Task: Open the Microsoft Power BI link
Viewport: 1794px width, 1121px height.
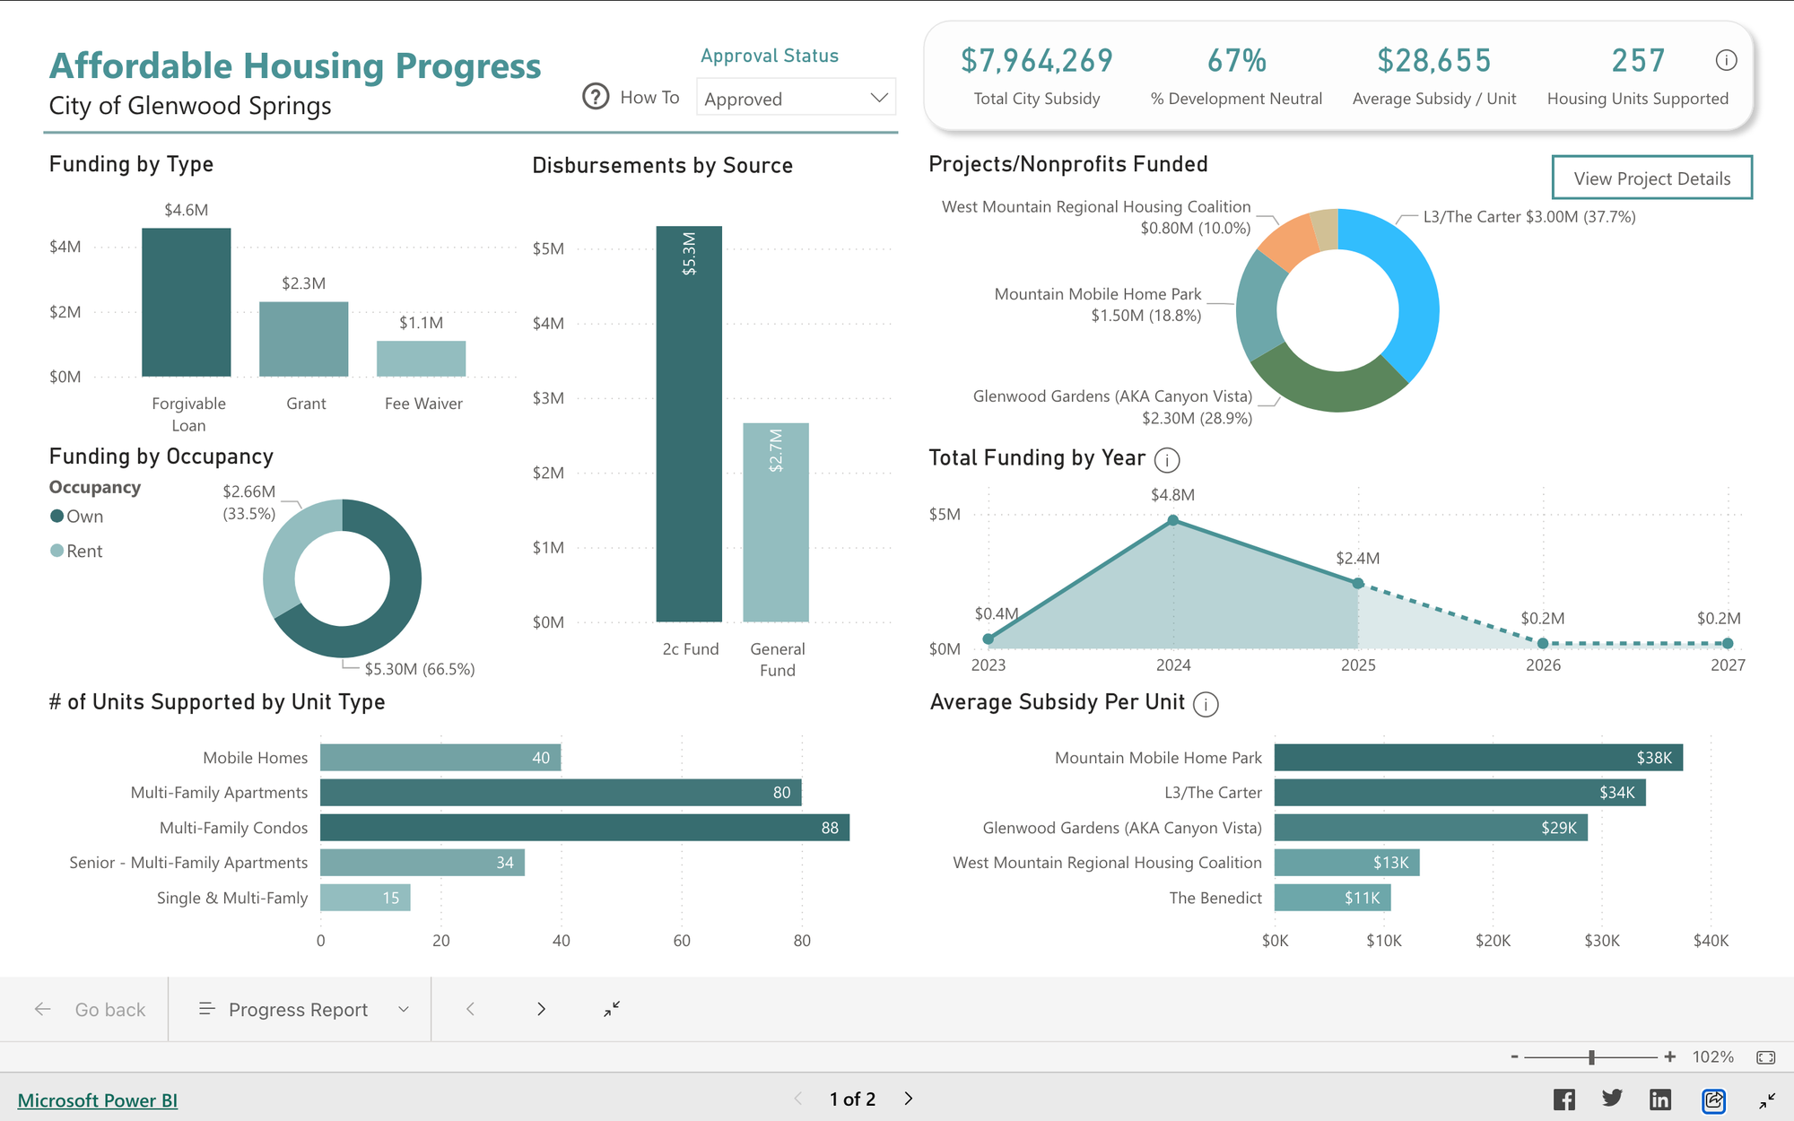Action: 98,1100
